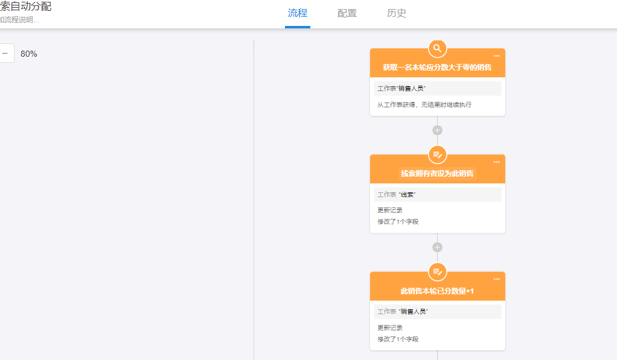617x360 pixels.
Task: Click the 80% zoom level indicator
Action: click(x=29, y=54)
